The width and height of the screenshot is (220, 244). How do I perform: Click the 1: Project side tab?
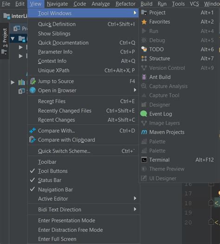(x=5, y=41)
